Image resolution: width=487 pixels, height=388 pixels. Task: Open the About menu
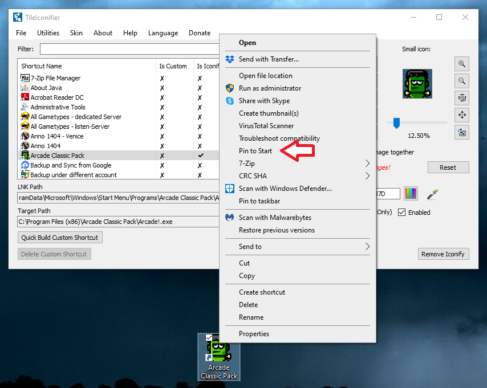pos(103,33)
